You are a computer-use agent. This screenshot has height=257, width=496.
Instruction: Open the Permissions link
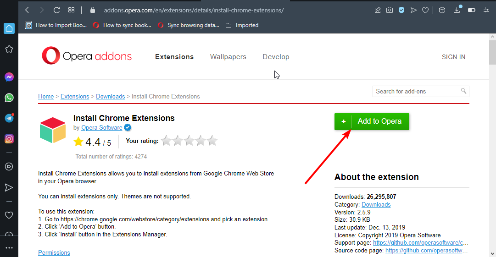tap(54, 252)
